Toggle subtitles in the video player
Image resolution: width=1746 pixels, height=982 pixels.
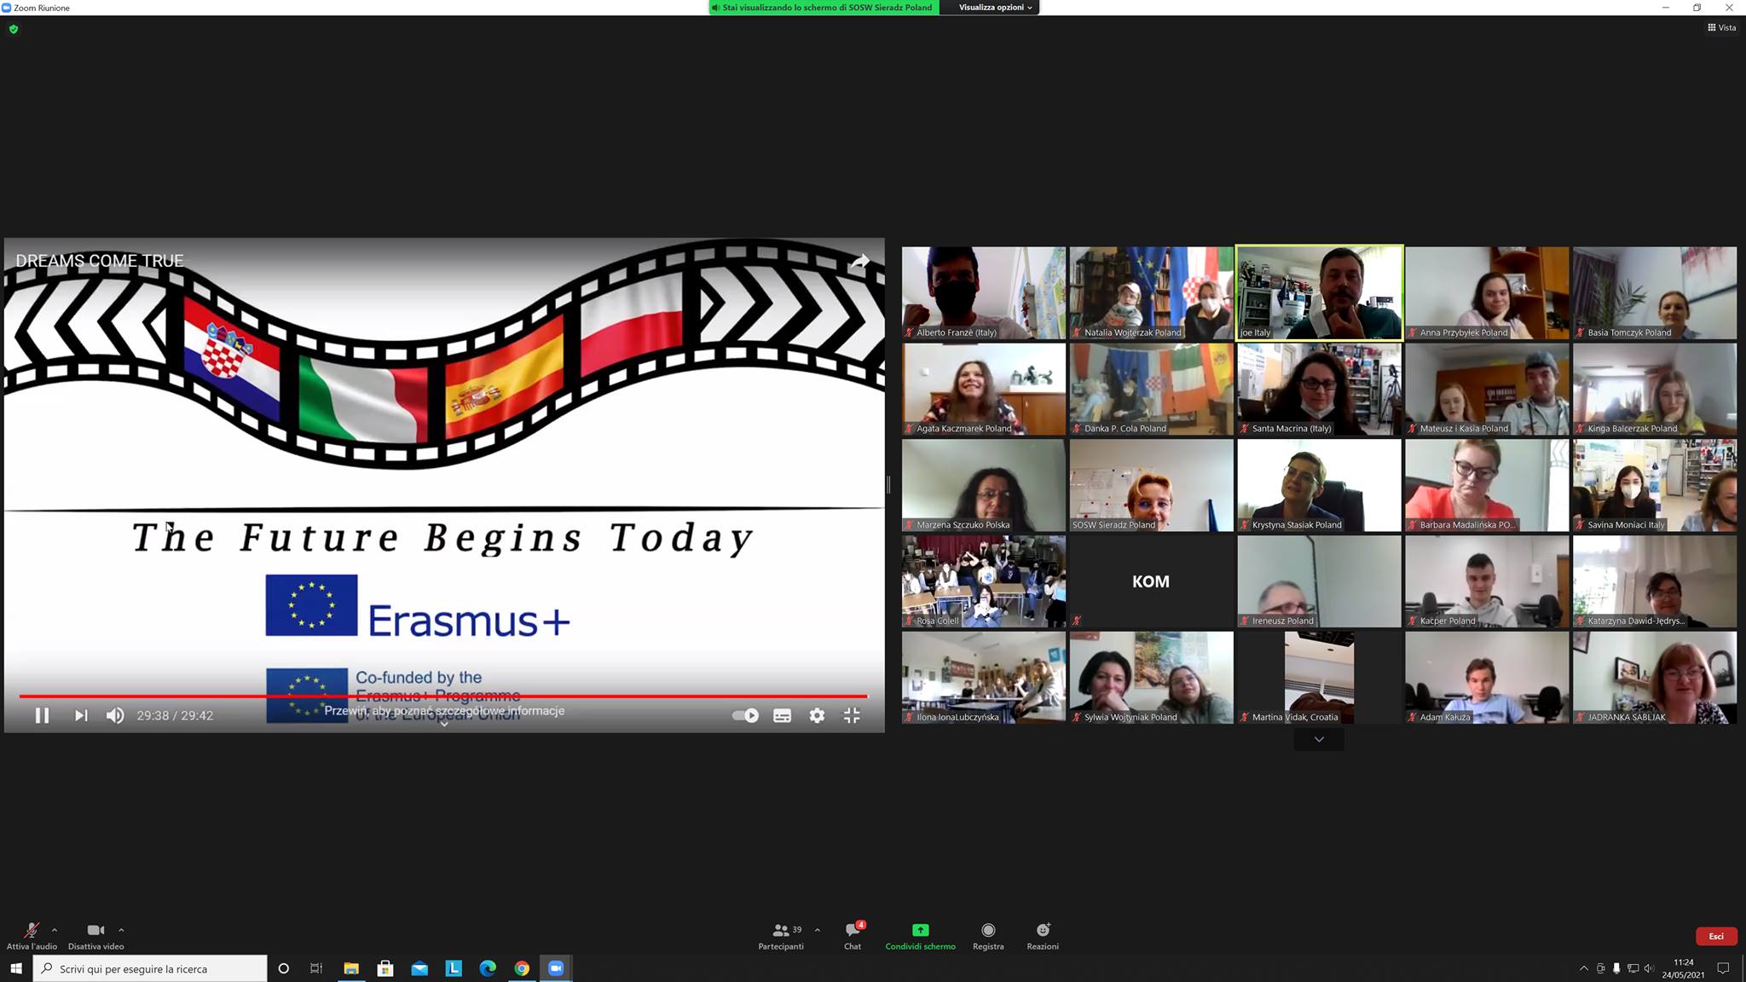pyautogui.click(x=782, y=715)
